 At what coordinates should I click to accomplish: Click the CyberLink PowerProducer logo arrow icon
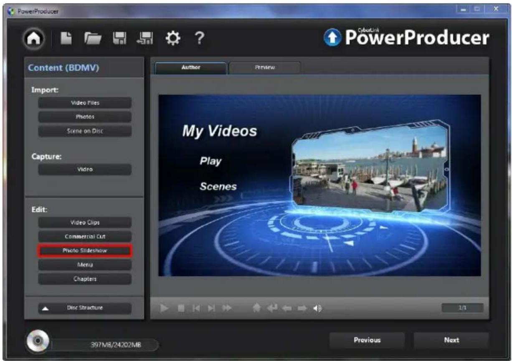333,38
